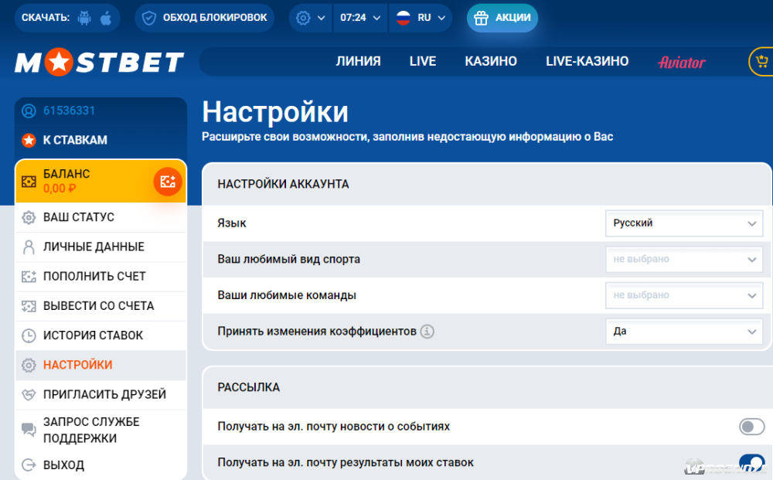Click the shield icon beside ОБХОД БЛОКИРОВОК

coord(148,17)
